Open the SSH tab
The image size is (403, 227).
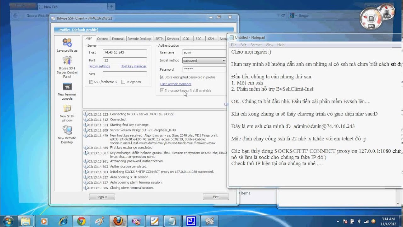[x=211, y=39]
